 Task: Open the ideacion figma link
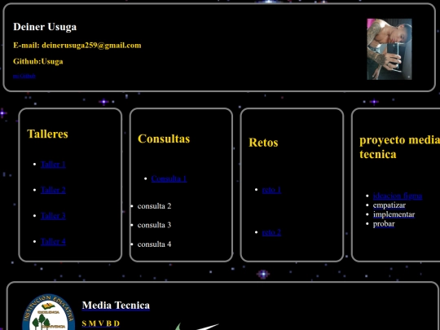(398, 196)
